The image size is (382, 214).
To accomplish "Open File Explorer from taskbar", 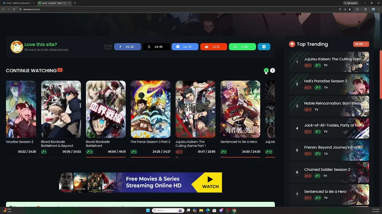I will 201,210.
